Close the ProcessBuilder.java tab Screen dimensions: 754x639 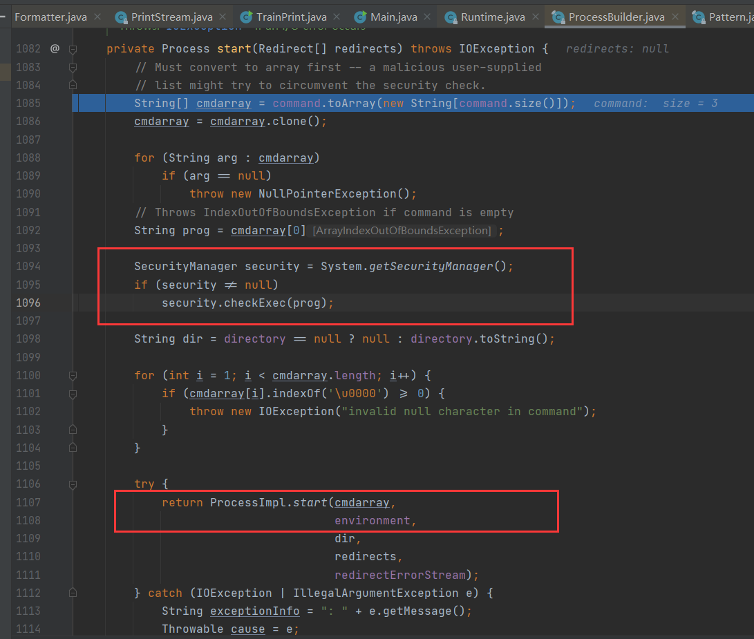coord(675,17)
